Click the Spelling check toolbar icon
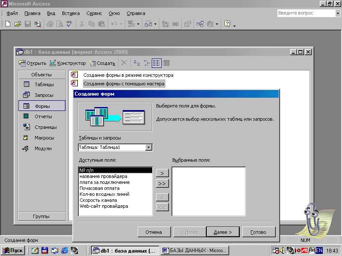The image size is (342, 256). [70, 24]
